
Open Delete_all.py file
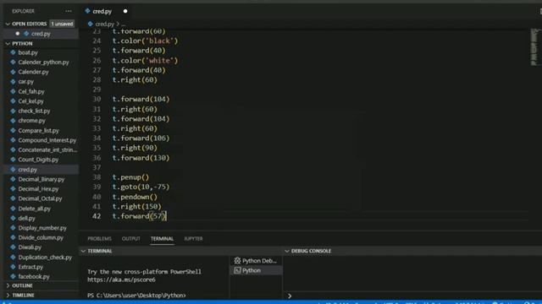tap(34, 209)
